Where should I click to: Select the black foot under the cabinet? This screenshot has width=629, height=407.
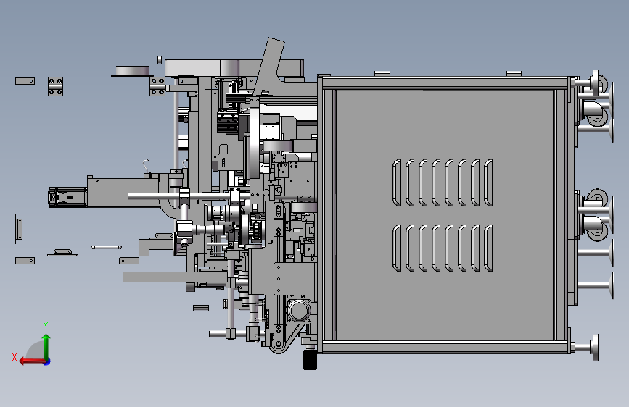[310, 360]
